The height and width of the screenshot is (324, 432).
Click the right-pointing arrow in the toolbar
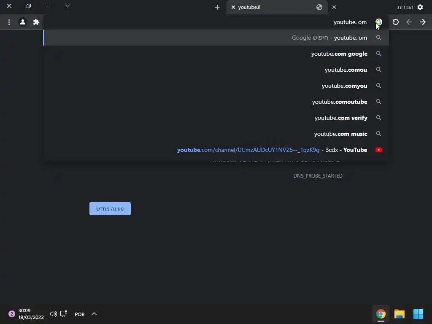423,22
